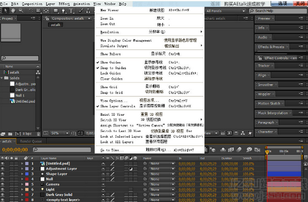
Task: Toggle Show Layer Controls option
Action: pyautogui.click(x=118, y=106)
